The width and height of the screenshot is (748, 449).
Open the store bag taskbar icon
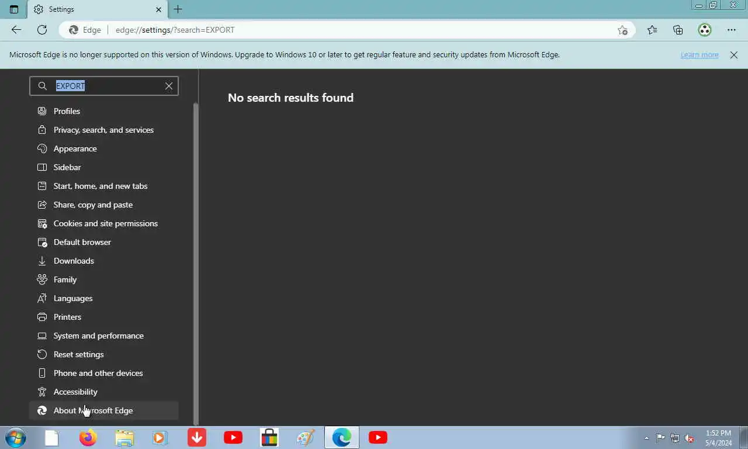[269, 437]
